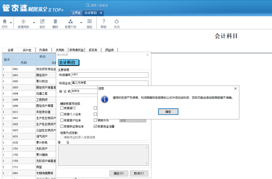Enable the 核算部门 checkbox
The width and height of the screenshot is (272, 179).
tap(62, 108)
